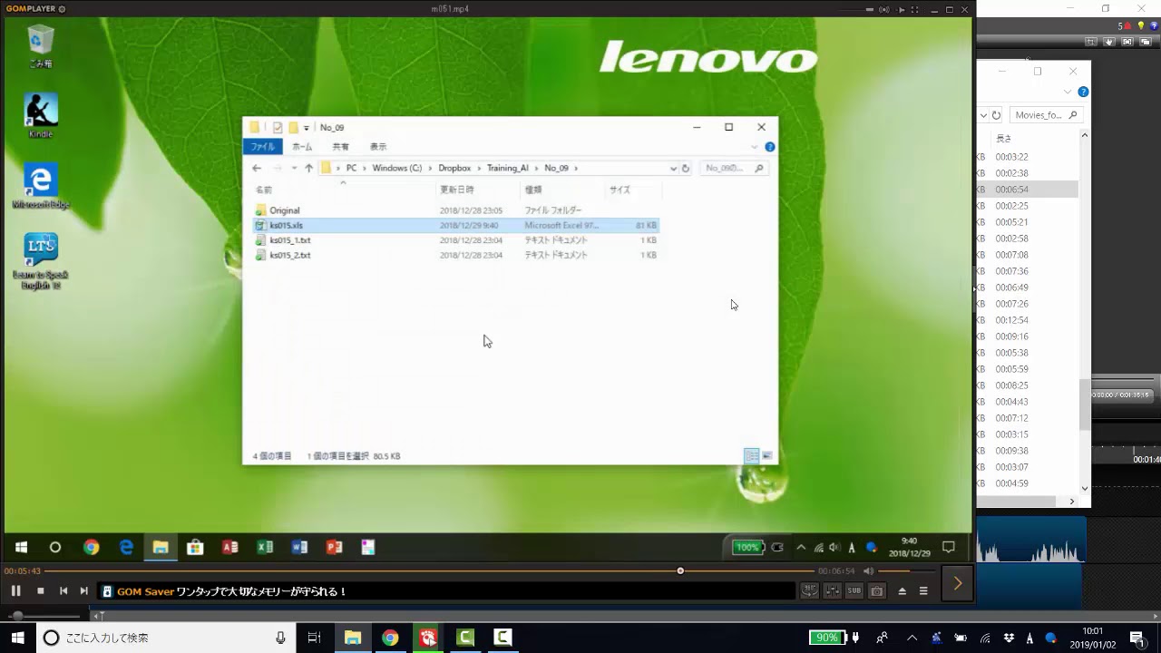Screen dimensions: 1161x653
Task: Pause the video in GOM Player
Action: [15, 591]
